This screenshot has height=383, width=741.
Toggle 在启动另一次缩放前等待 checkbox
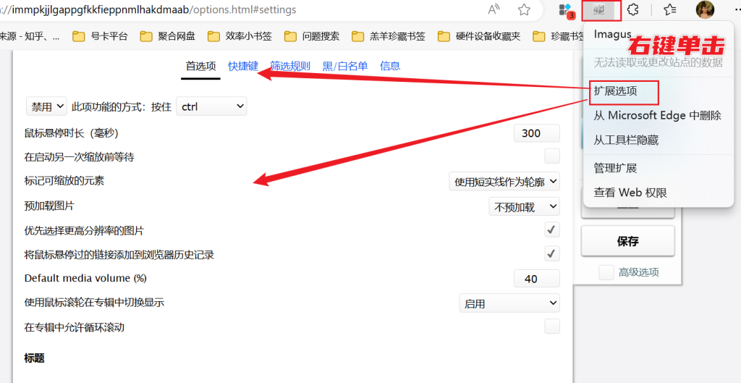(x=552, y=156)
